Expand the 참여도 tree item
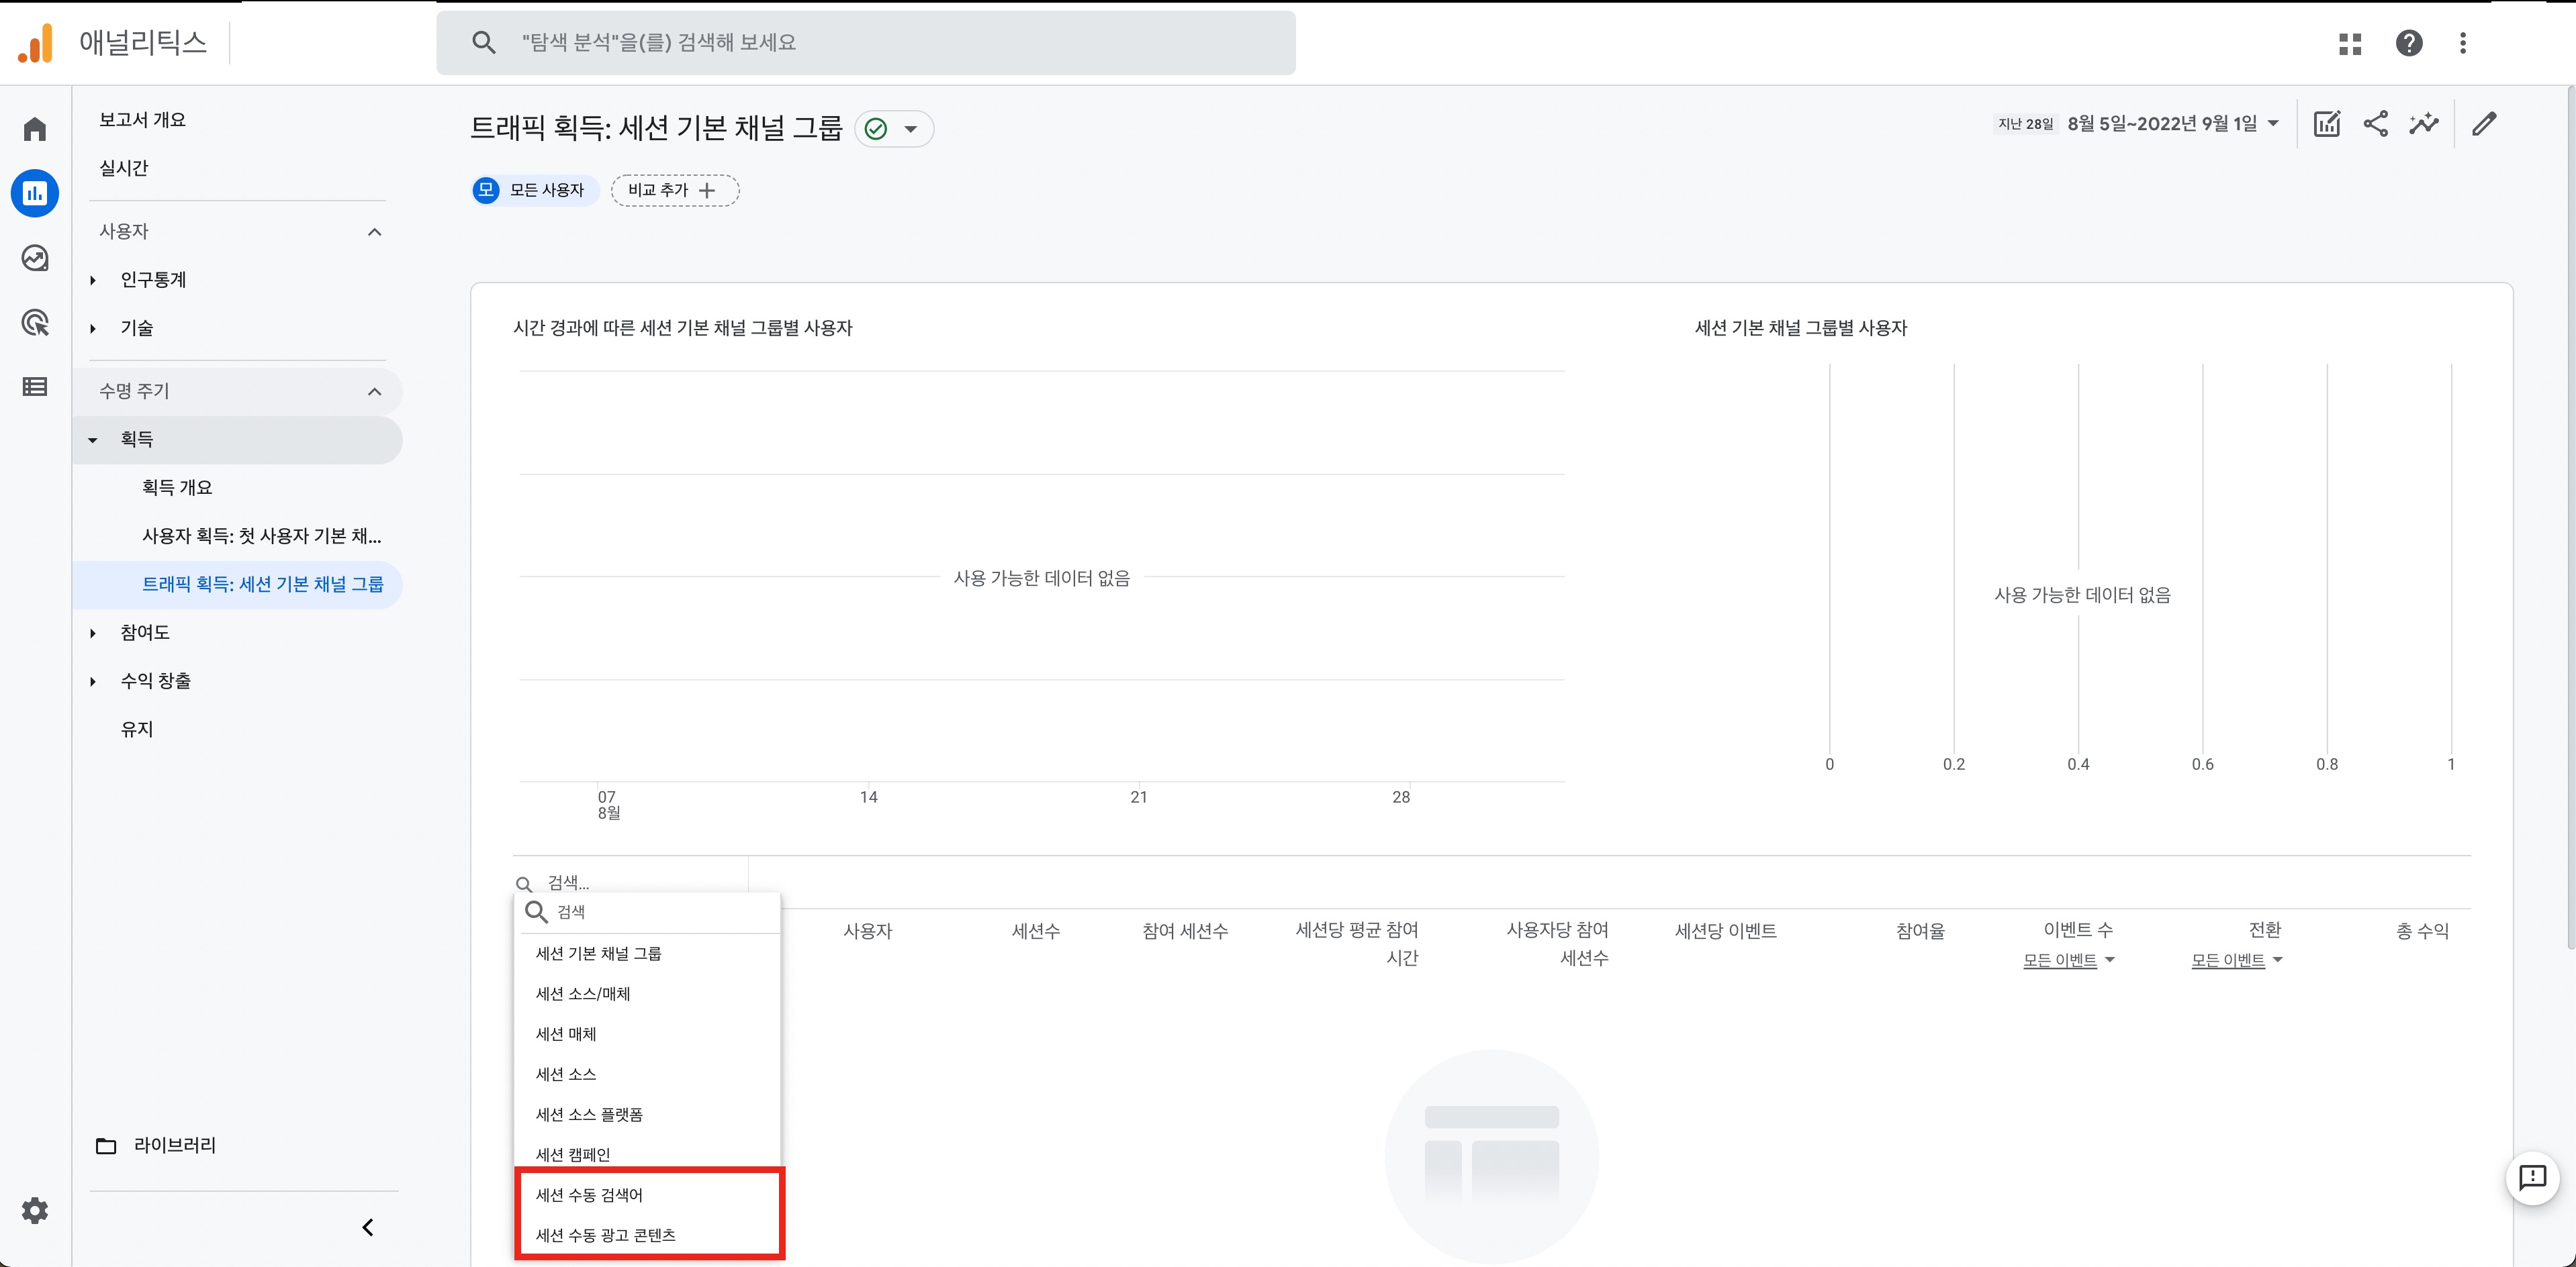Screen dimensions: 2576x1267 pos(93,633)
